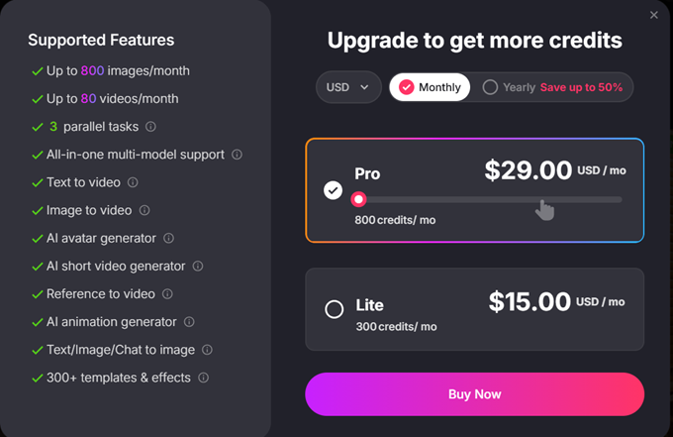Click the Save up to 50% label
Screen dimensions: 673x437
coord(581,87)
